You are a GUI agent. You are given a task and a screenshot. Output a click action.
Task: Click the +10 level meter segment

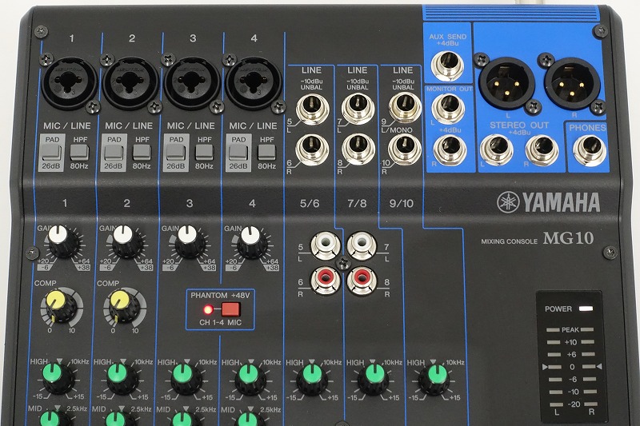point(570,342)
